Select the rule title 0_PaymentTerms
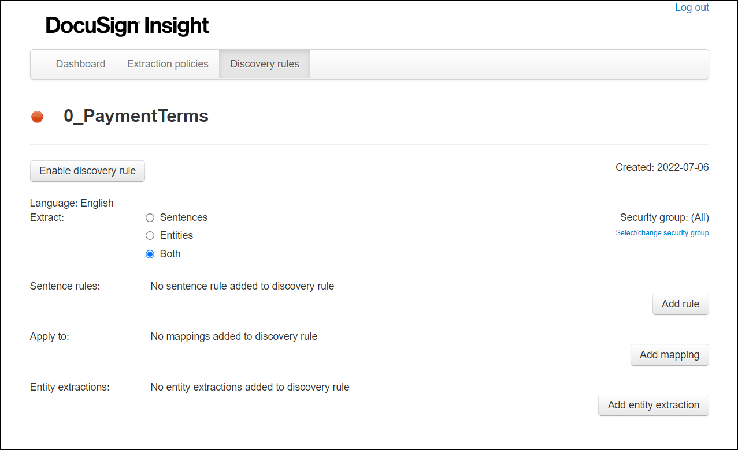 pyautogui.click(x=136, y=116)
